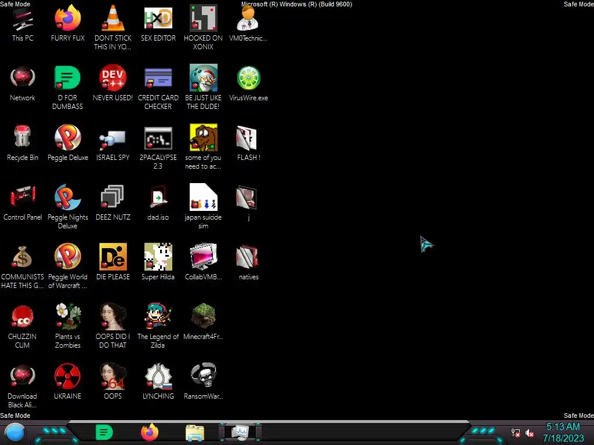
Task: Select the Control Panel icon
Action: coord(23,196)
